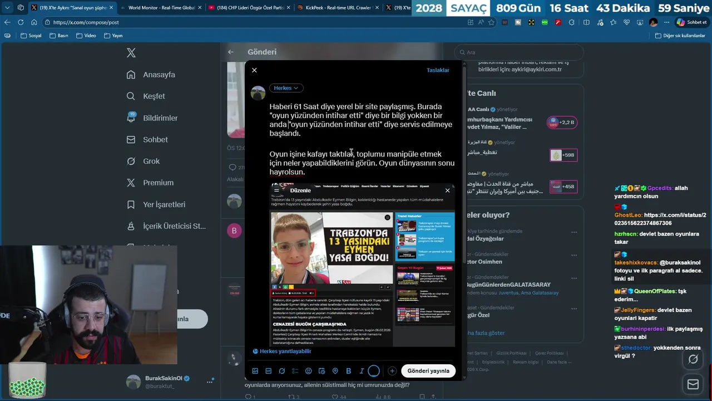Screen dimensions: 712x401
Task: Open Diğer sık kullanılanlar folder
Action: point(680,36)
